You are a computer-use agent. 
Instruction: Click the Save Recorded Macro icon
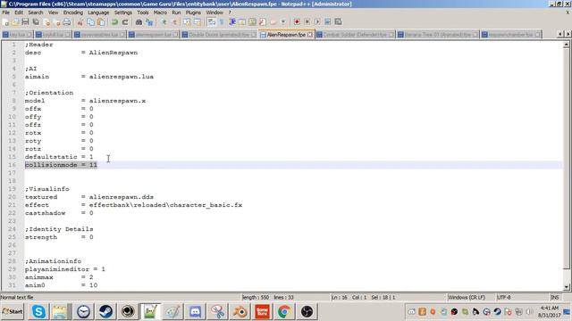tap(338, 22)
